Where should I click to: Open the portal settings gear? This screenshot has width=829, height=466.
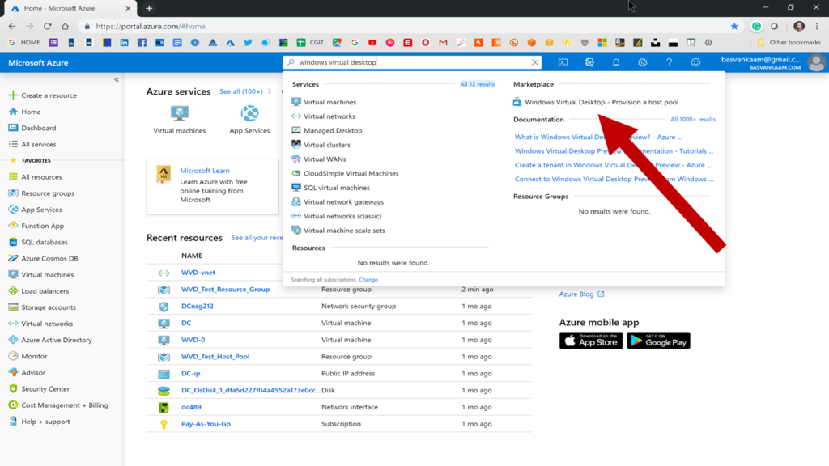pyautogui.click(x=642, y=62)
